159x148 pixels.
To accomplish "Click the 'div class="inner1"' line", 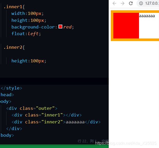I will tap(46, 115).
